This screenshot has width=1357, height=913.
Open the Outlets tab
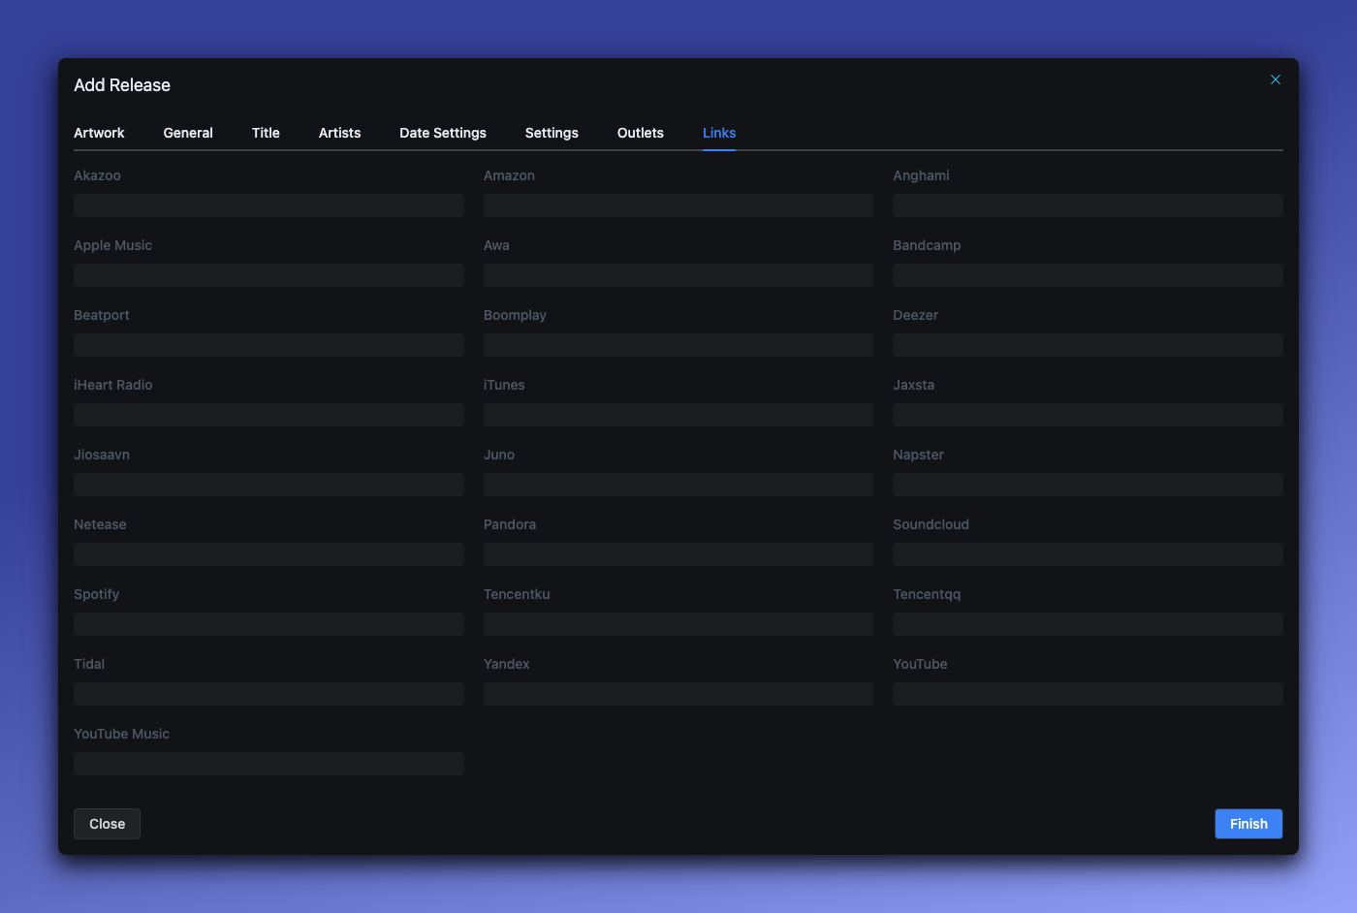click(x=640, y=133)
